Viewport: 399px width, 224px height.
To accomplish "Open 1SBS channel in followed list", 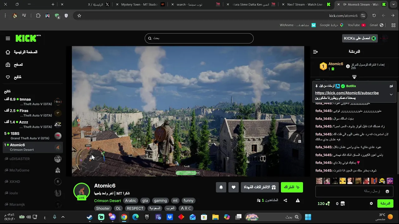I will point(33,136).
